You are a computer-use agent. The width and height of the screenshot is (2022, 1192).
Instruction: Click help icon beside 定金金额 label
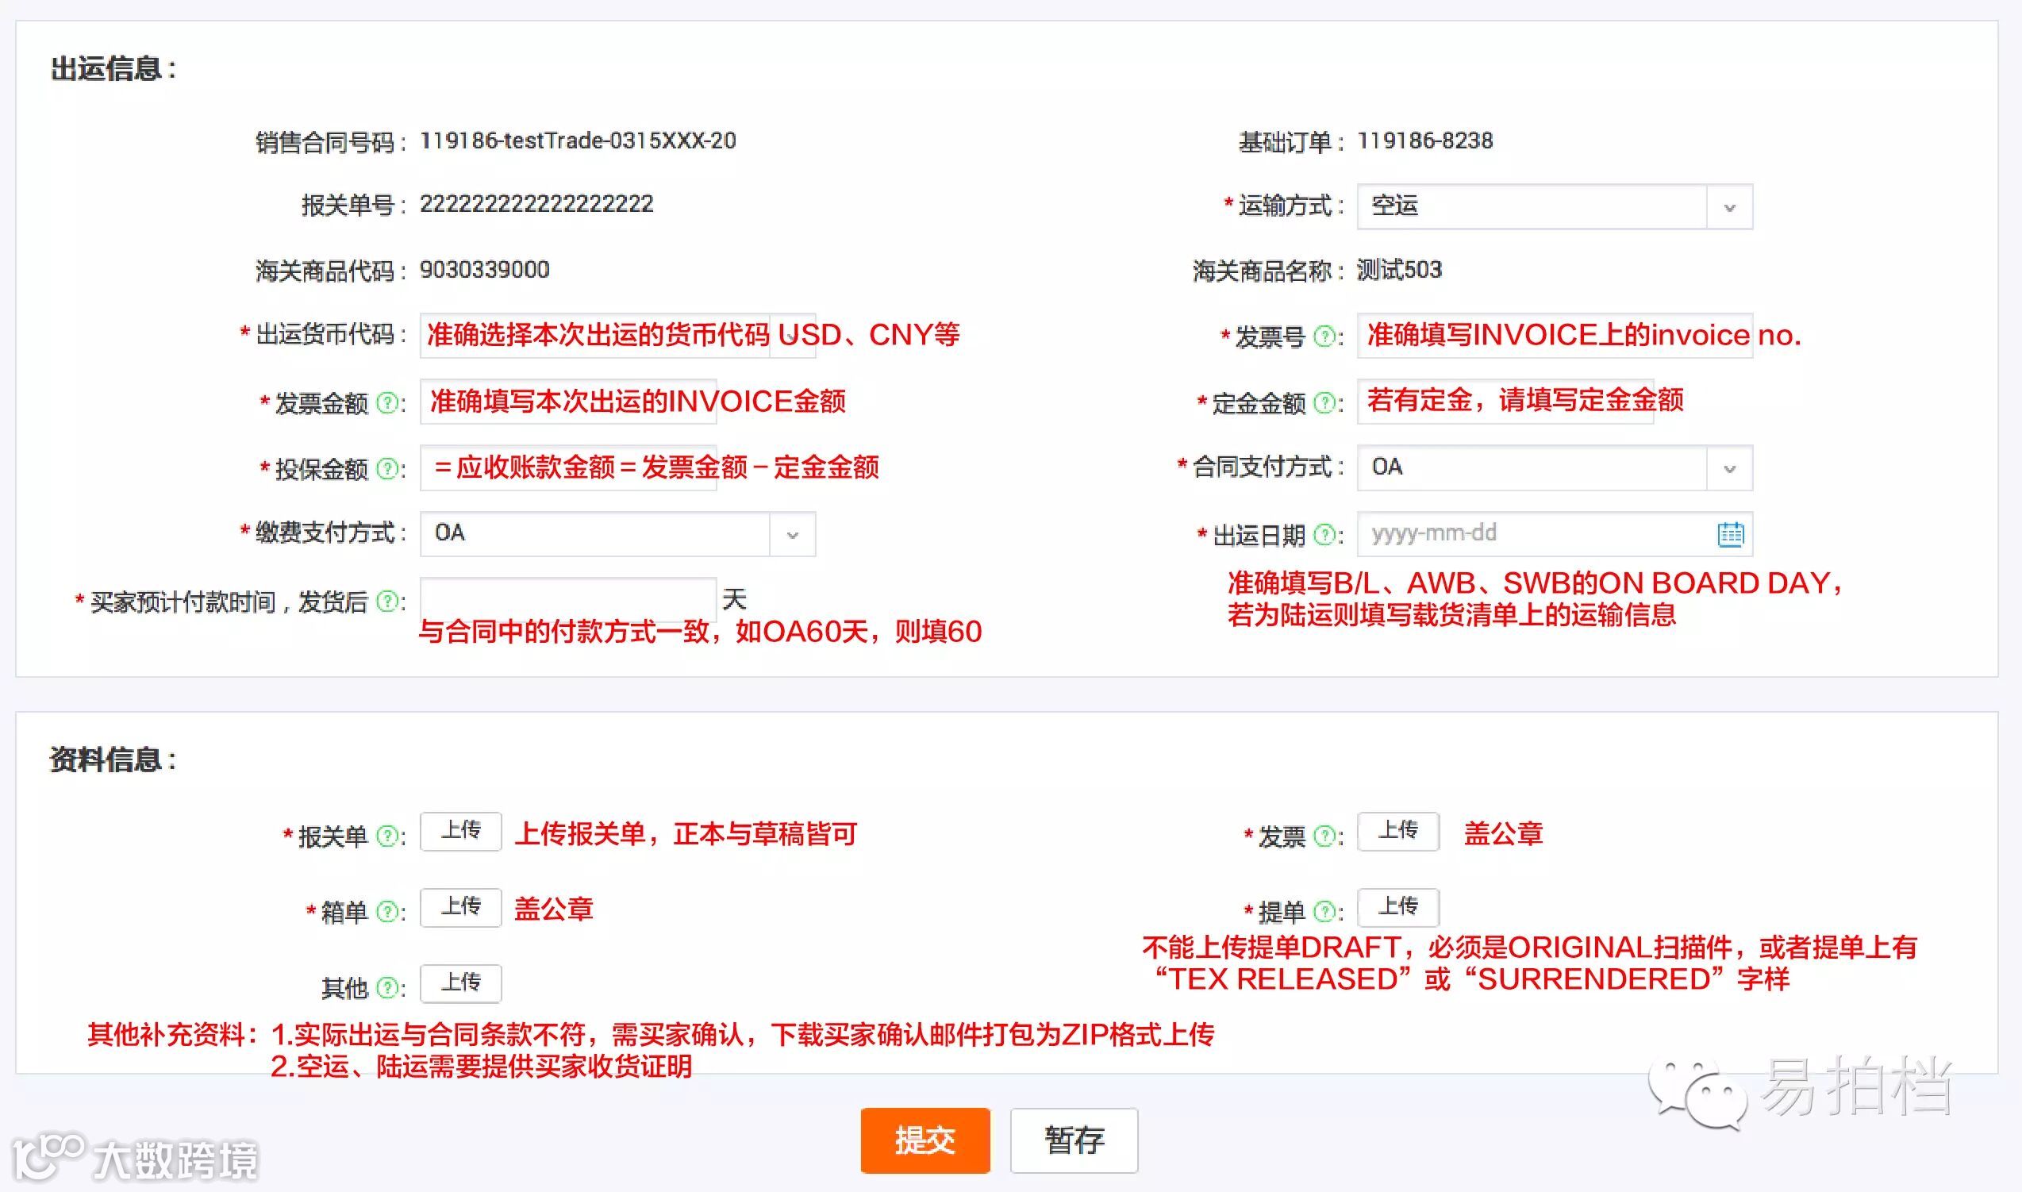click(1324, 402)
